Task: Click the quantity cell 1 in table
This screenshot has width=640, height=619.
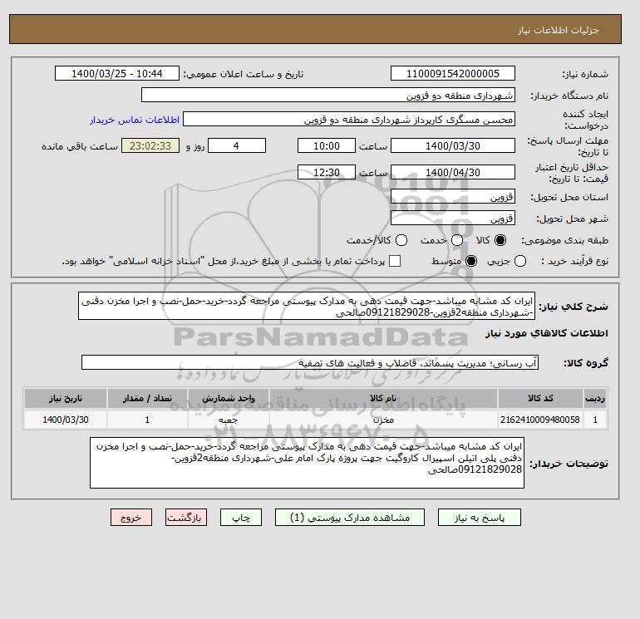Action: 147,420
